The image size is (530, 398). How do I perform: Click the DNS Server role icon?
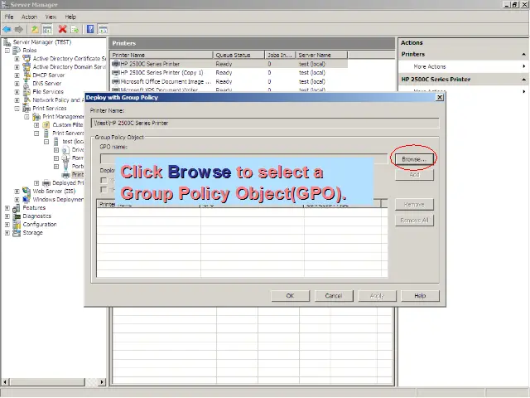[26, 83]
